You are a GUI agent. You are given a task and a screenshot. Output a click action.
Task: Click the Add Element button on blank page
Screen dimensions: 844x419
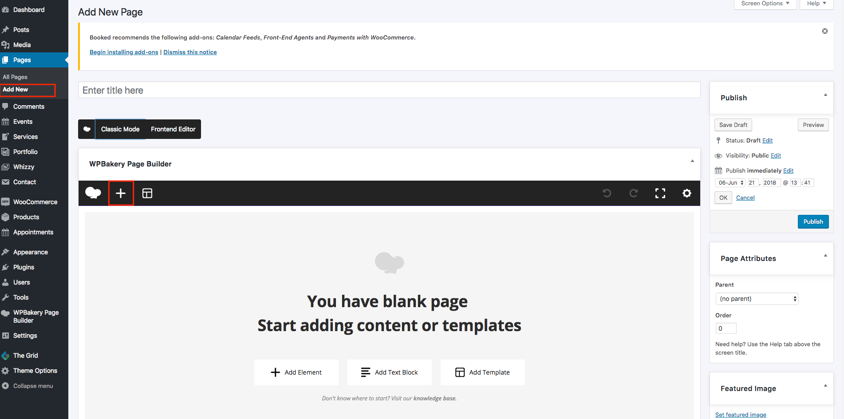coord(296,372)
